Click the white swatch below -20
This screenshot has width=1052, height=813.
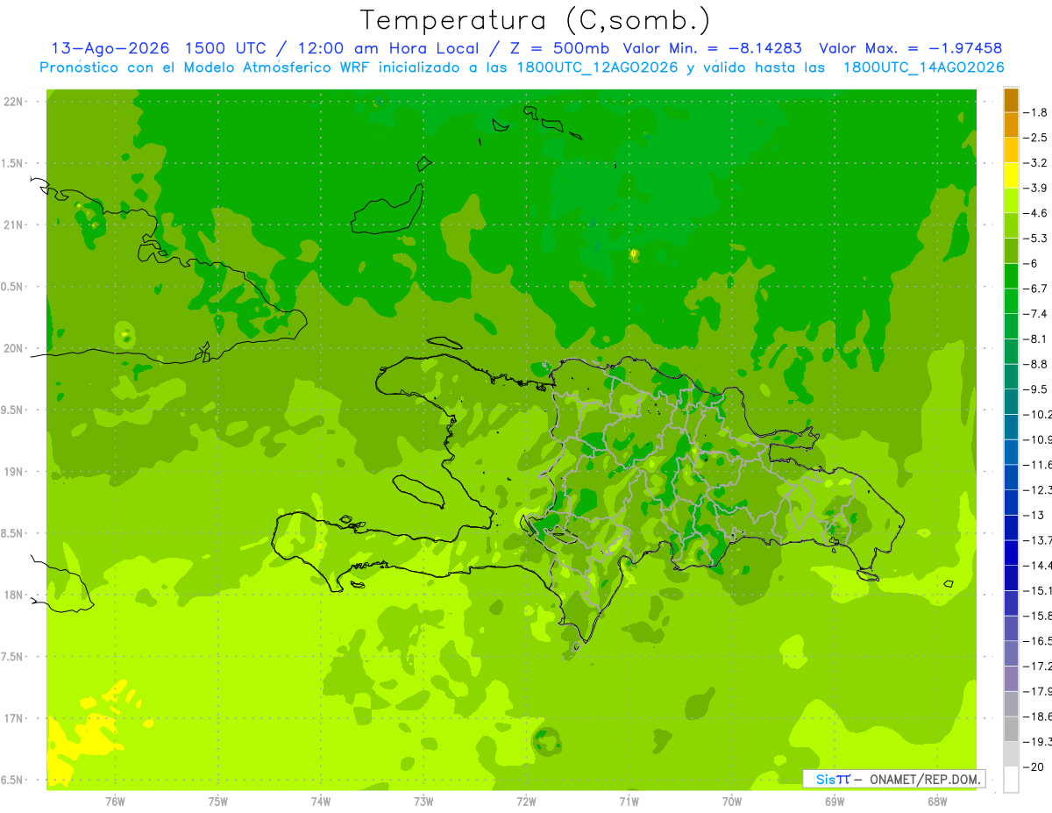click(x=1011, y=779)
